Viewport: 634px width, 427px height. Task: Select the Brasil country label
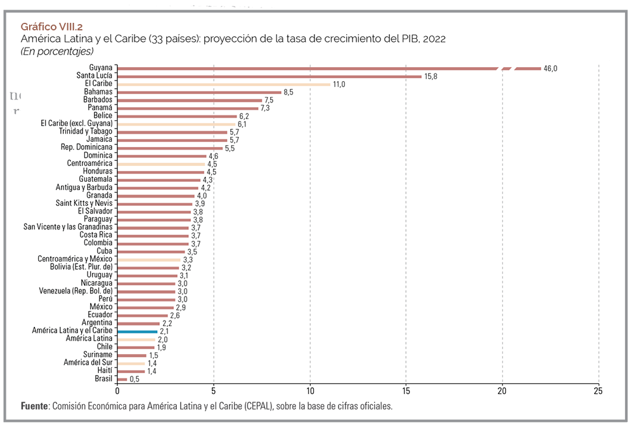tap(102, 379)
